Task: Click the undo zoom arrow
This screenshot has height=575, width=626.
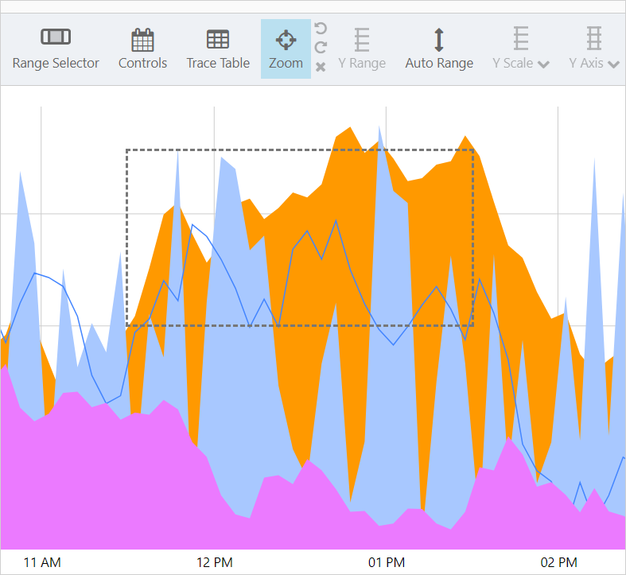Action: (321, 29)
